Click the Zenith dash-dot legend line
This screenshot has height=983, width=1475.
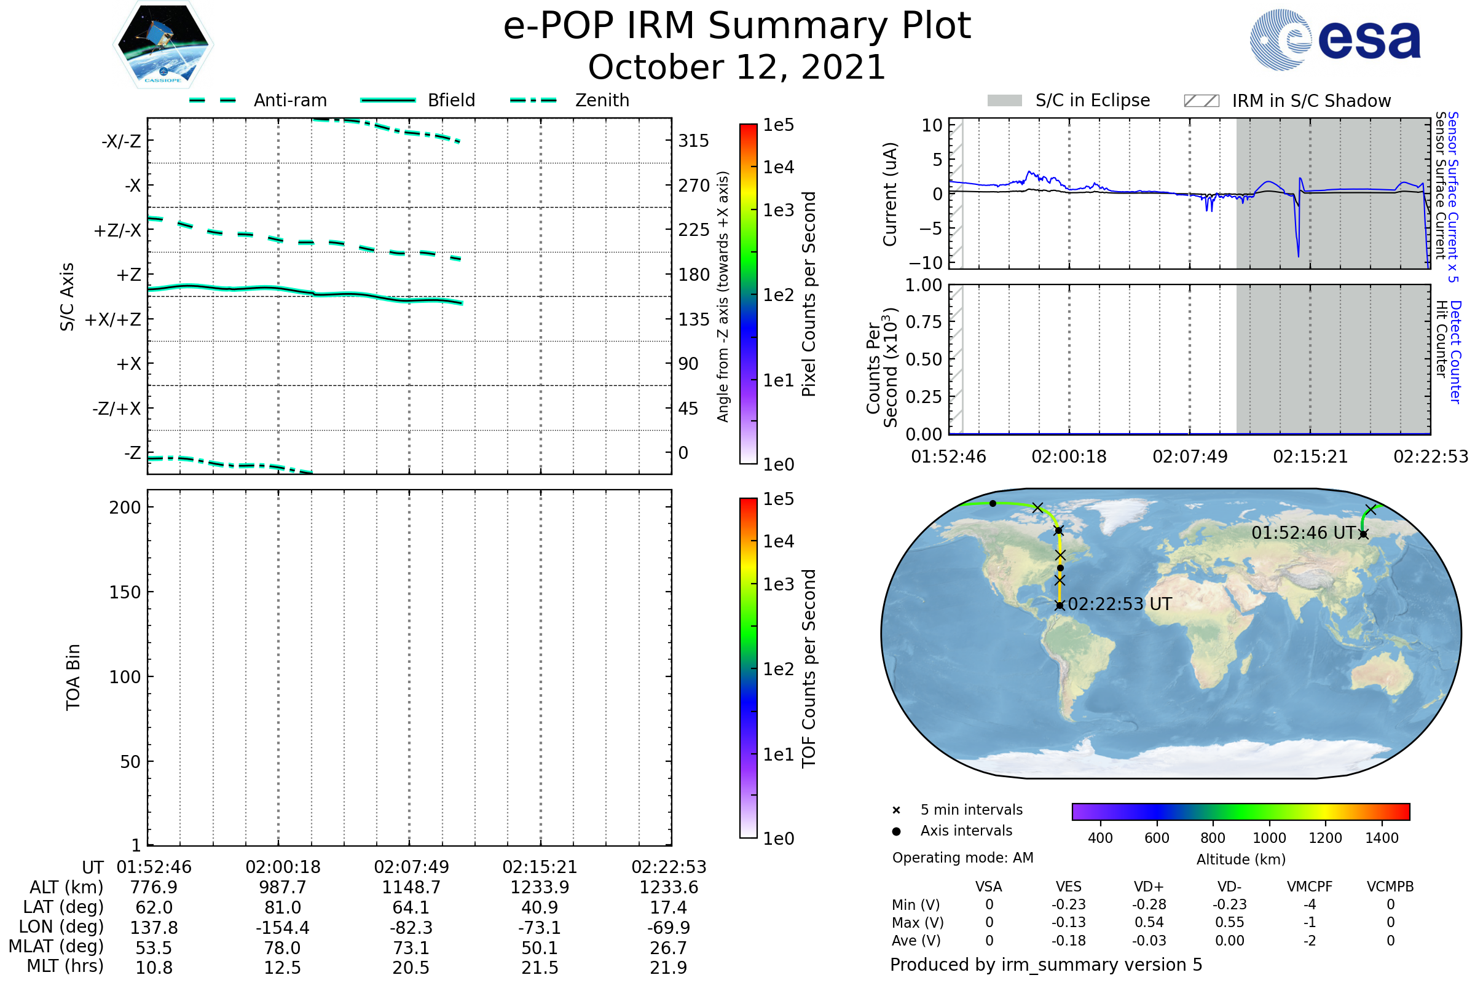[x=533, y=100]
